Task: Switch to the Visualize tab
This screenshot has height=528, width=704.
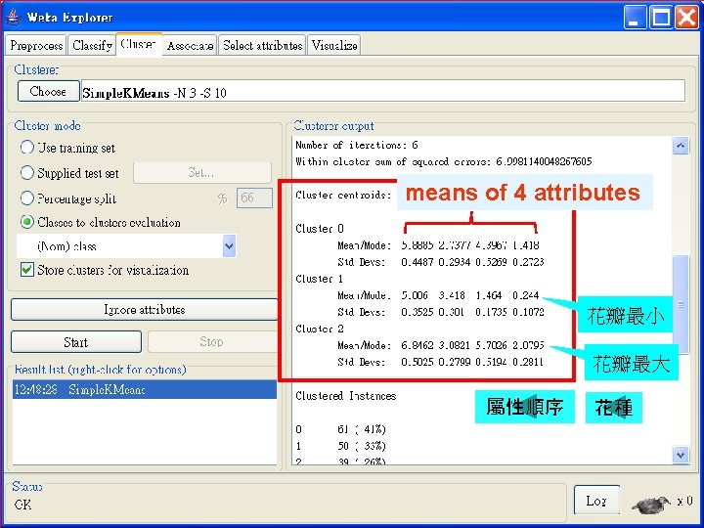Action: [334, 45]
